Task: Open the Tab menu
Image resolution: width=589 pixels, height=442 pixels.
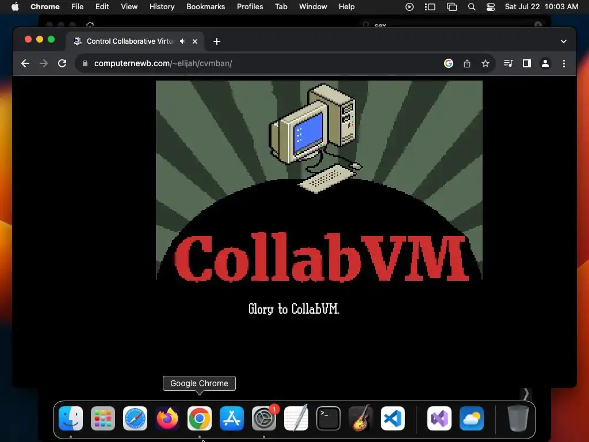Action: point(281,7)
